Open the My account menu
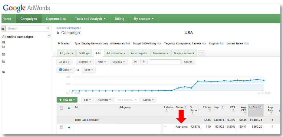This screenshot has height=137, width=283. [144, 19]
